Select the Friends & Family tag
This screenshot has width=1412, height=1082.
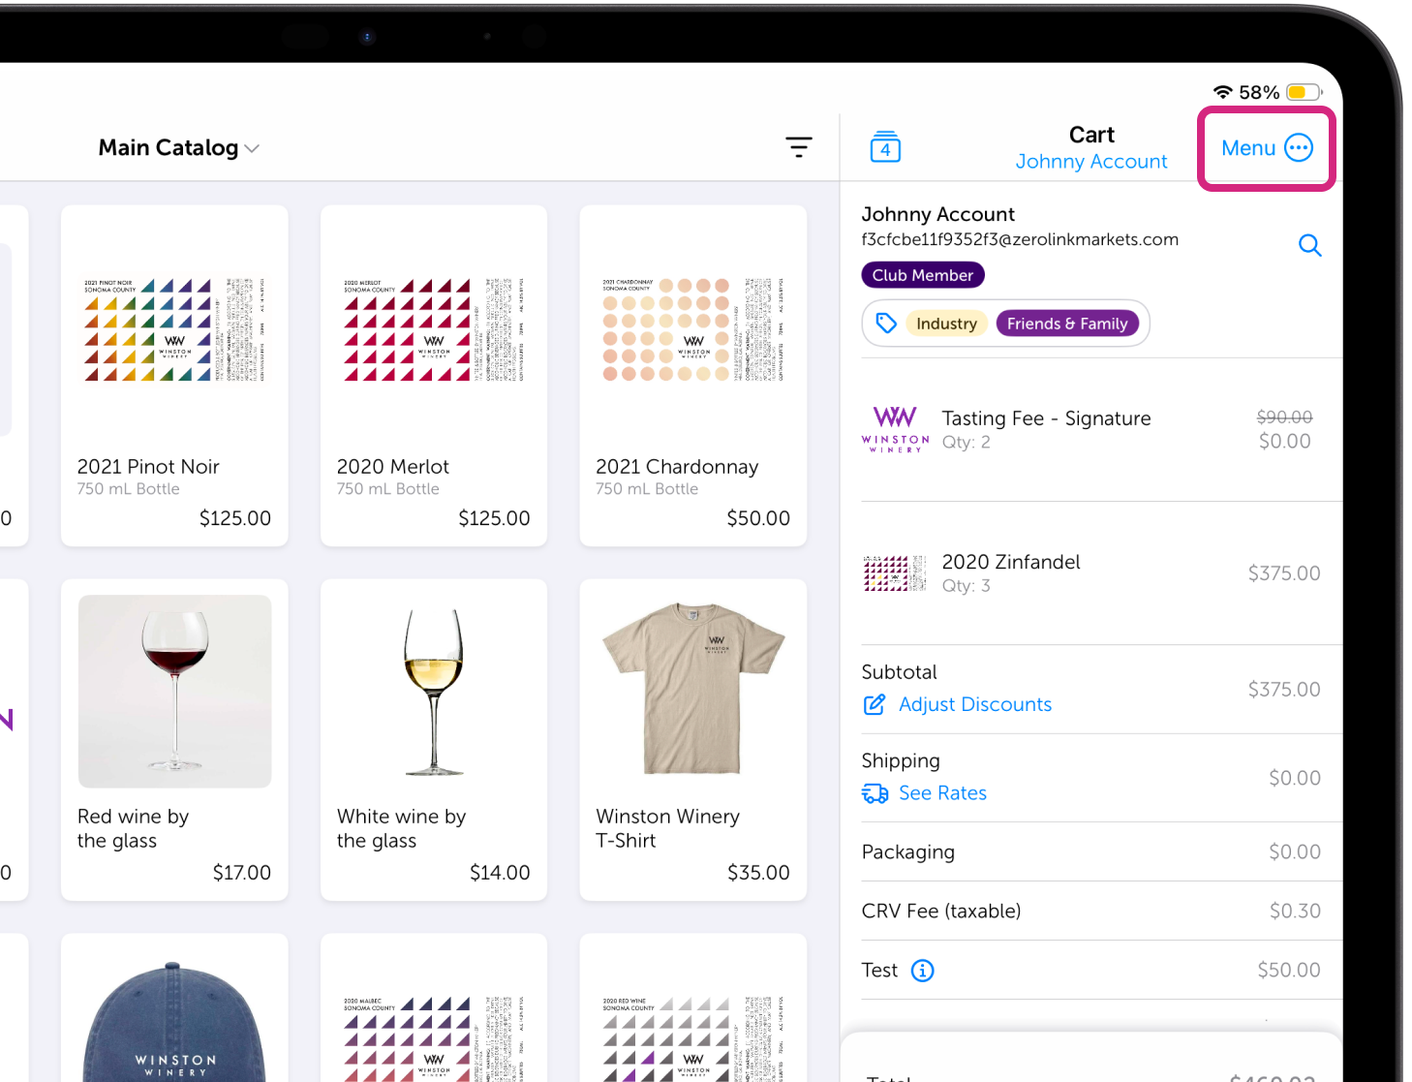click(x=1067, y=324)
